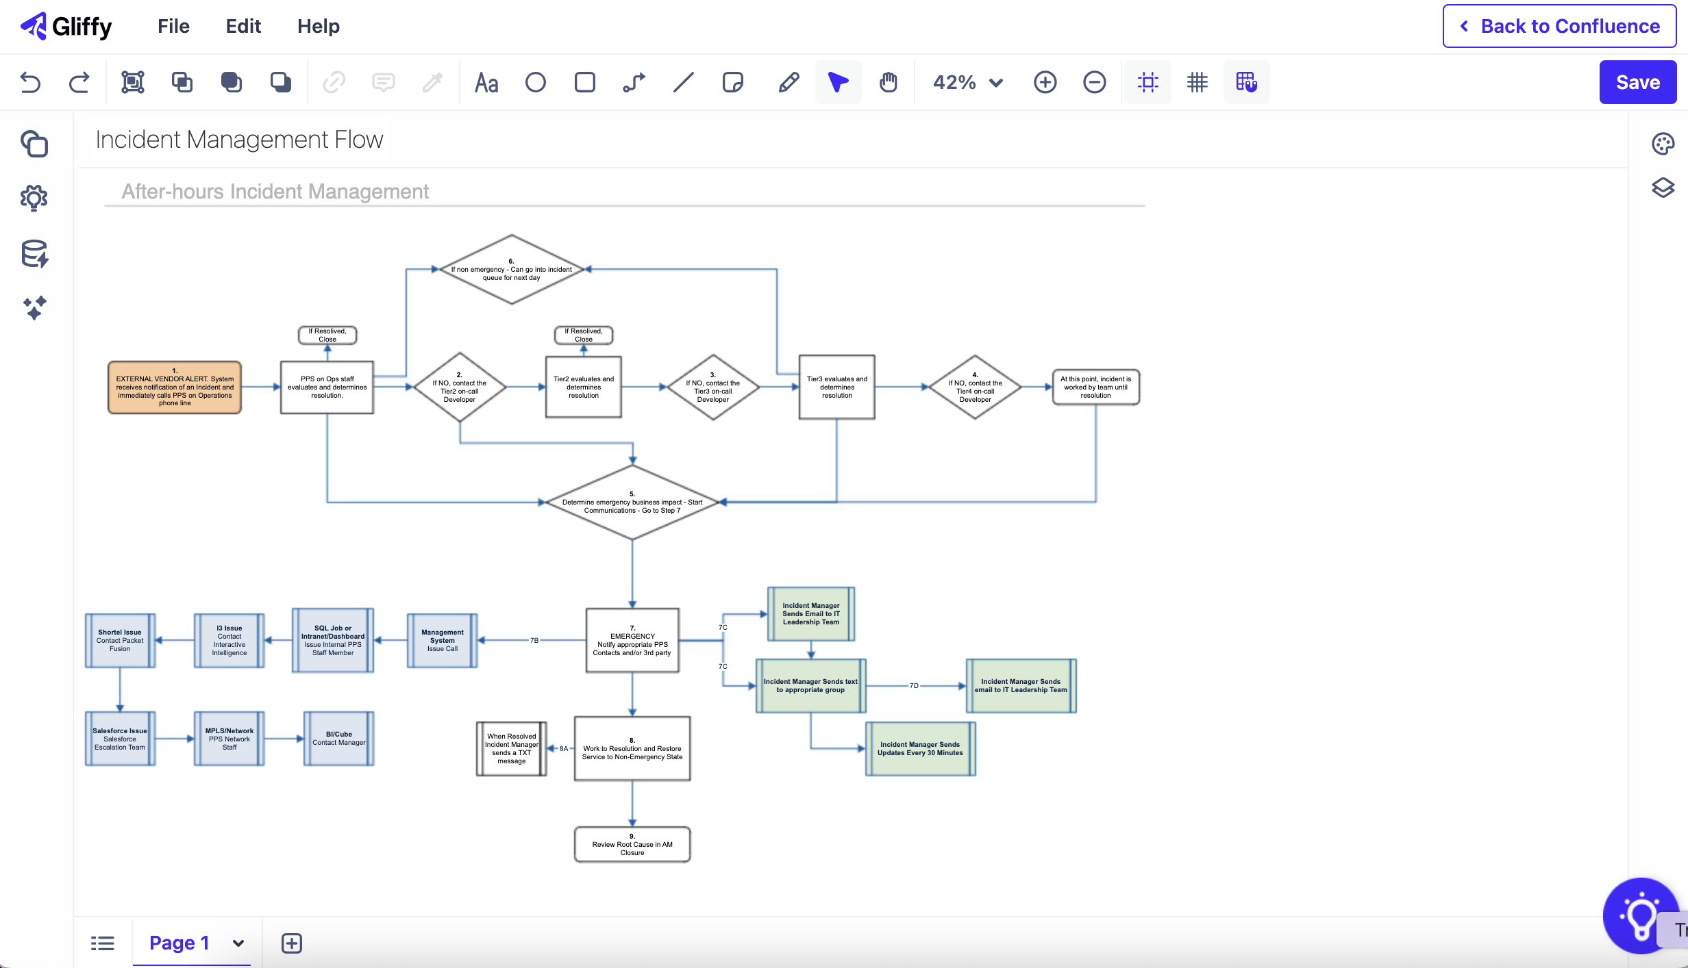1688x968 pixels.
Task: Select the Text tool
Action: [486, 82]
